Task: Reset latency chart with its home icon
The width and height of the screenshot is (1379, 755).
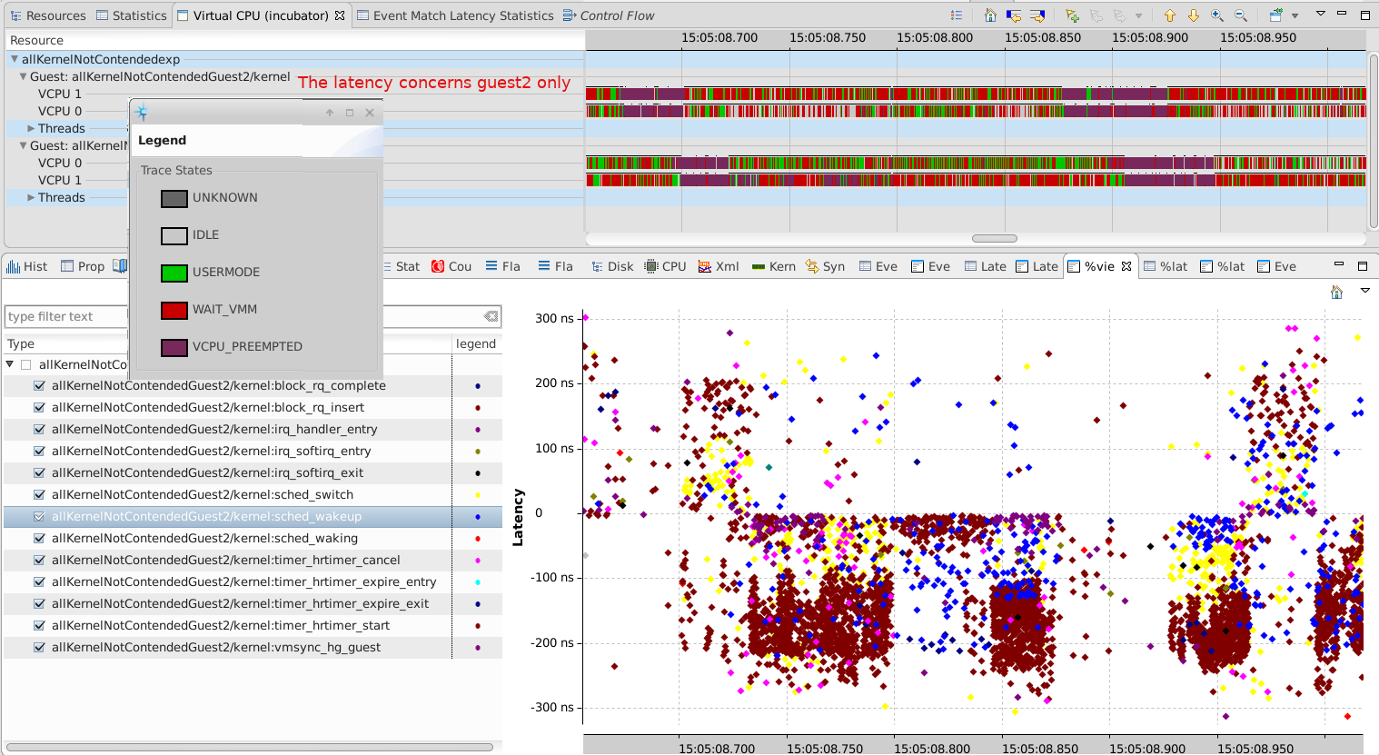Action: coord(1336,292)
